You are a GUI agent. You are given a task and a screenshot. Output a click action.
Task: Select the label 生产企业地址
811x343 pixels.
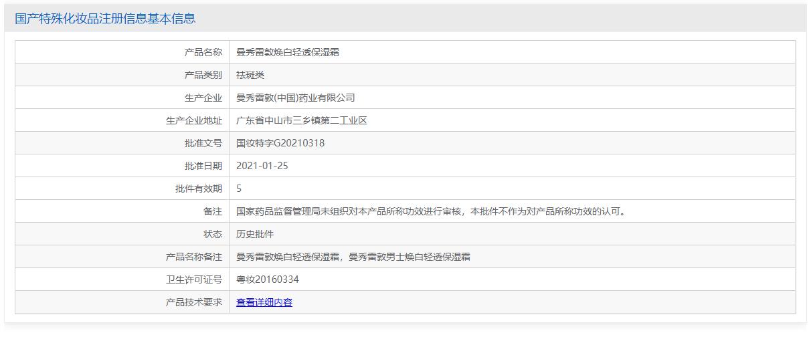point(194,120)
